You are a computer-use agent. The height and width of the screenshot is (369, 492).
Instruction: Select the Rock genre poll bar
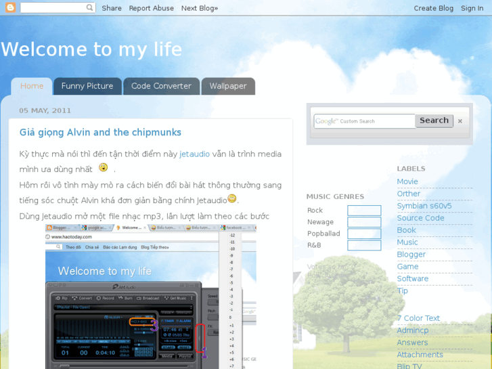[364, 210]
